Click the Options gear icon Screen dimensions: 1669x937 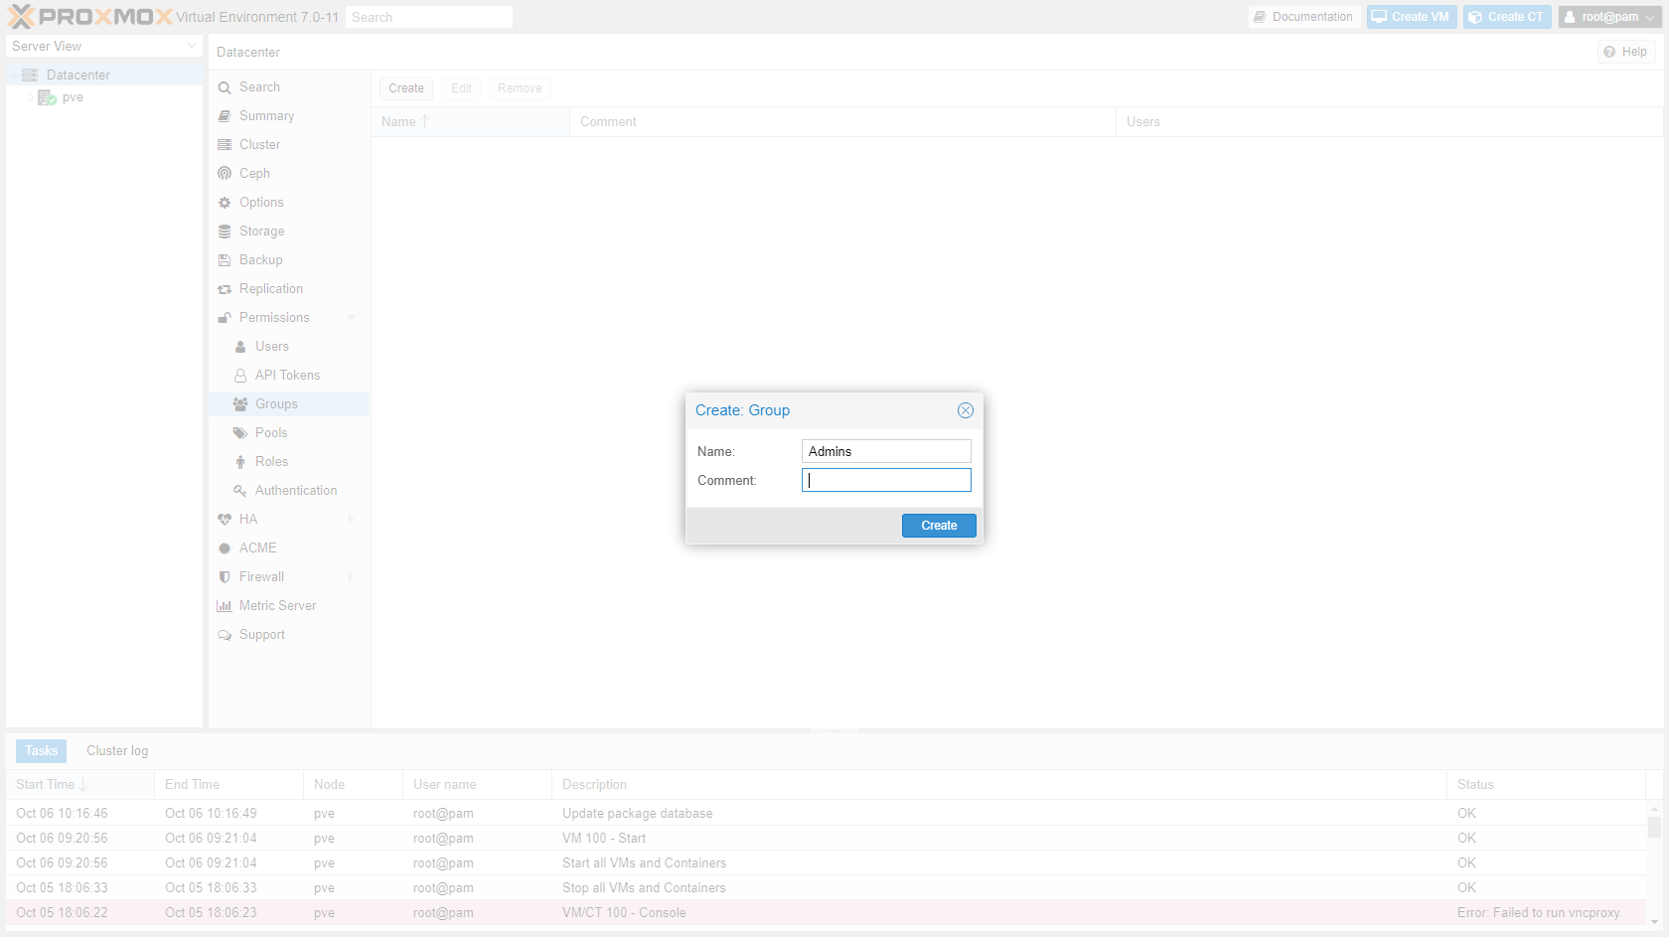pyautogui.click(x=225, y=203)
